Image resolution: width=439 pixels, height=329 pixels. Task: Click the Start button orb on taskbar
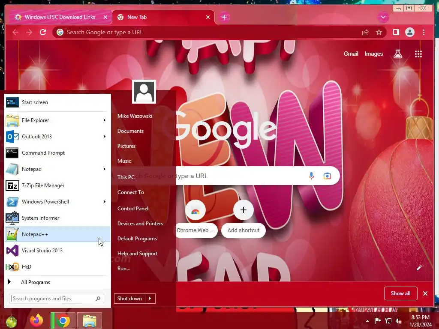click(11, 321)
